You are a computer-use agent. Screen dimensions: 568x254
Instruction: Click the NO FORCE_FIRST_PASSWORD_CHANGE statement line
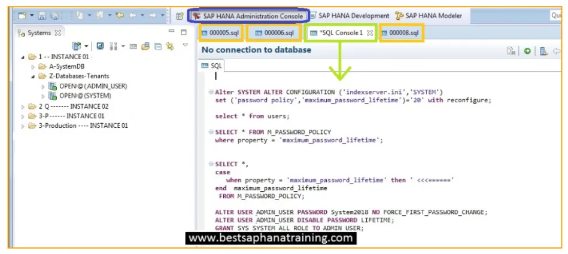tap(351, 212)
